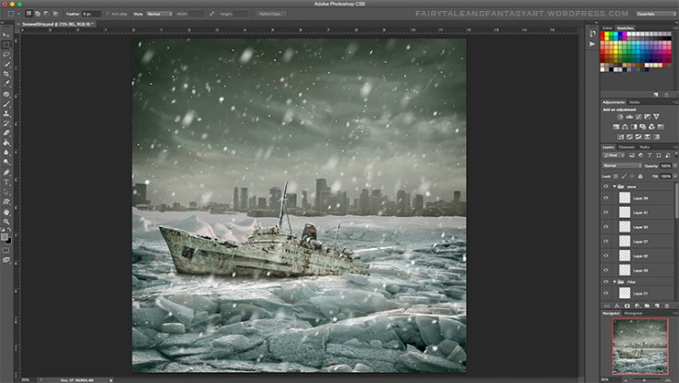Open the Fill slider dropdown arrow
This screenshot has width=679, height=383.
pos(674,176)
